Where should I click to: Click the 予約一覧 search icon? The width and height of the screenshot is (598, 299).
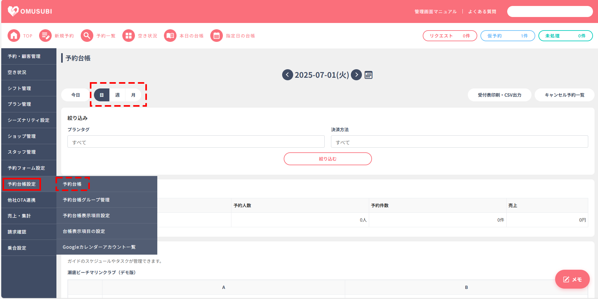click(x=87, y=36)
